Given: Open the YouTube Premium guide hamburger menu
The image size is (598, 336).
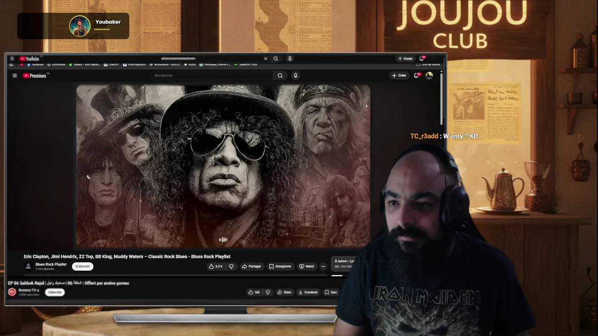Looking at the screenshot, I should (x=14, y=76).
